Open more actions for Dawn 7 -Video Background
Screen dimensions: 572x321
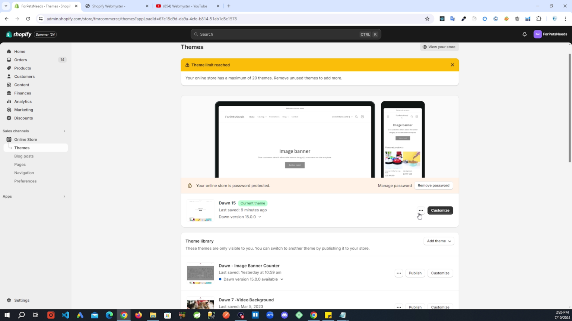tap(399, 307)
